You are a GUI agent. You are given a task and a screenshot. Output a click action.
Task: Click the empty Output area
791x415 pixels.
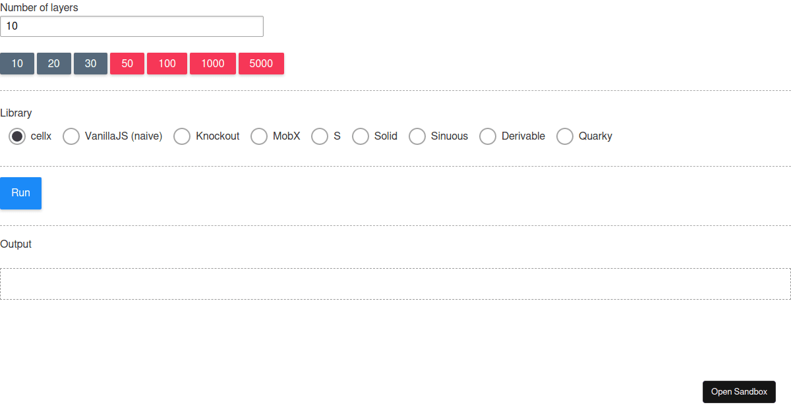point(395,283)
